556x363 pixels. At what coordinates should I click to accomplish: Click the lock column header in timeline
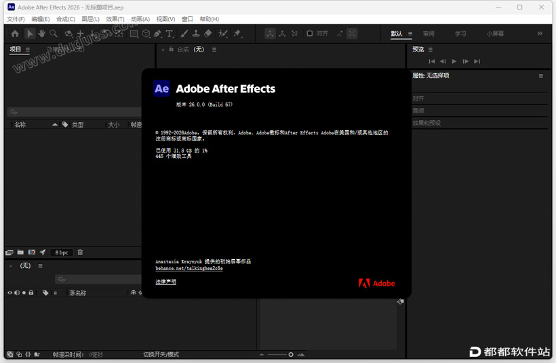coord(31,292)
